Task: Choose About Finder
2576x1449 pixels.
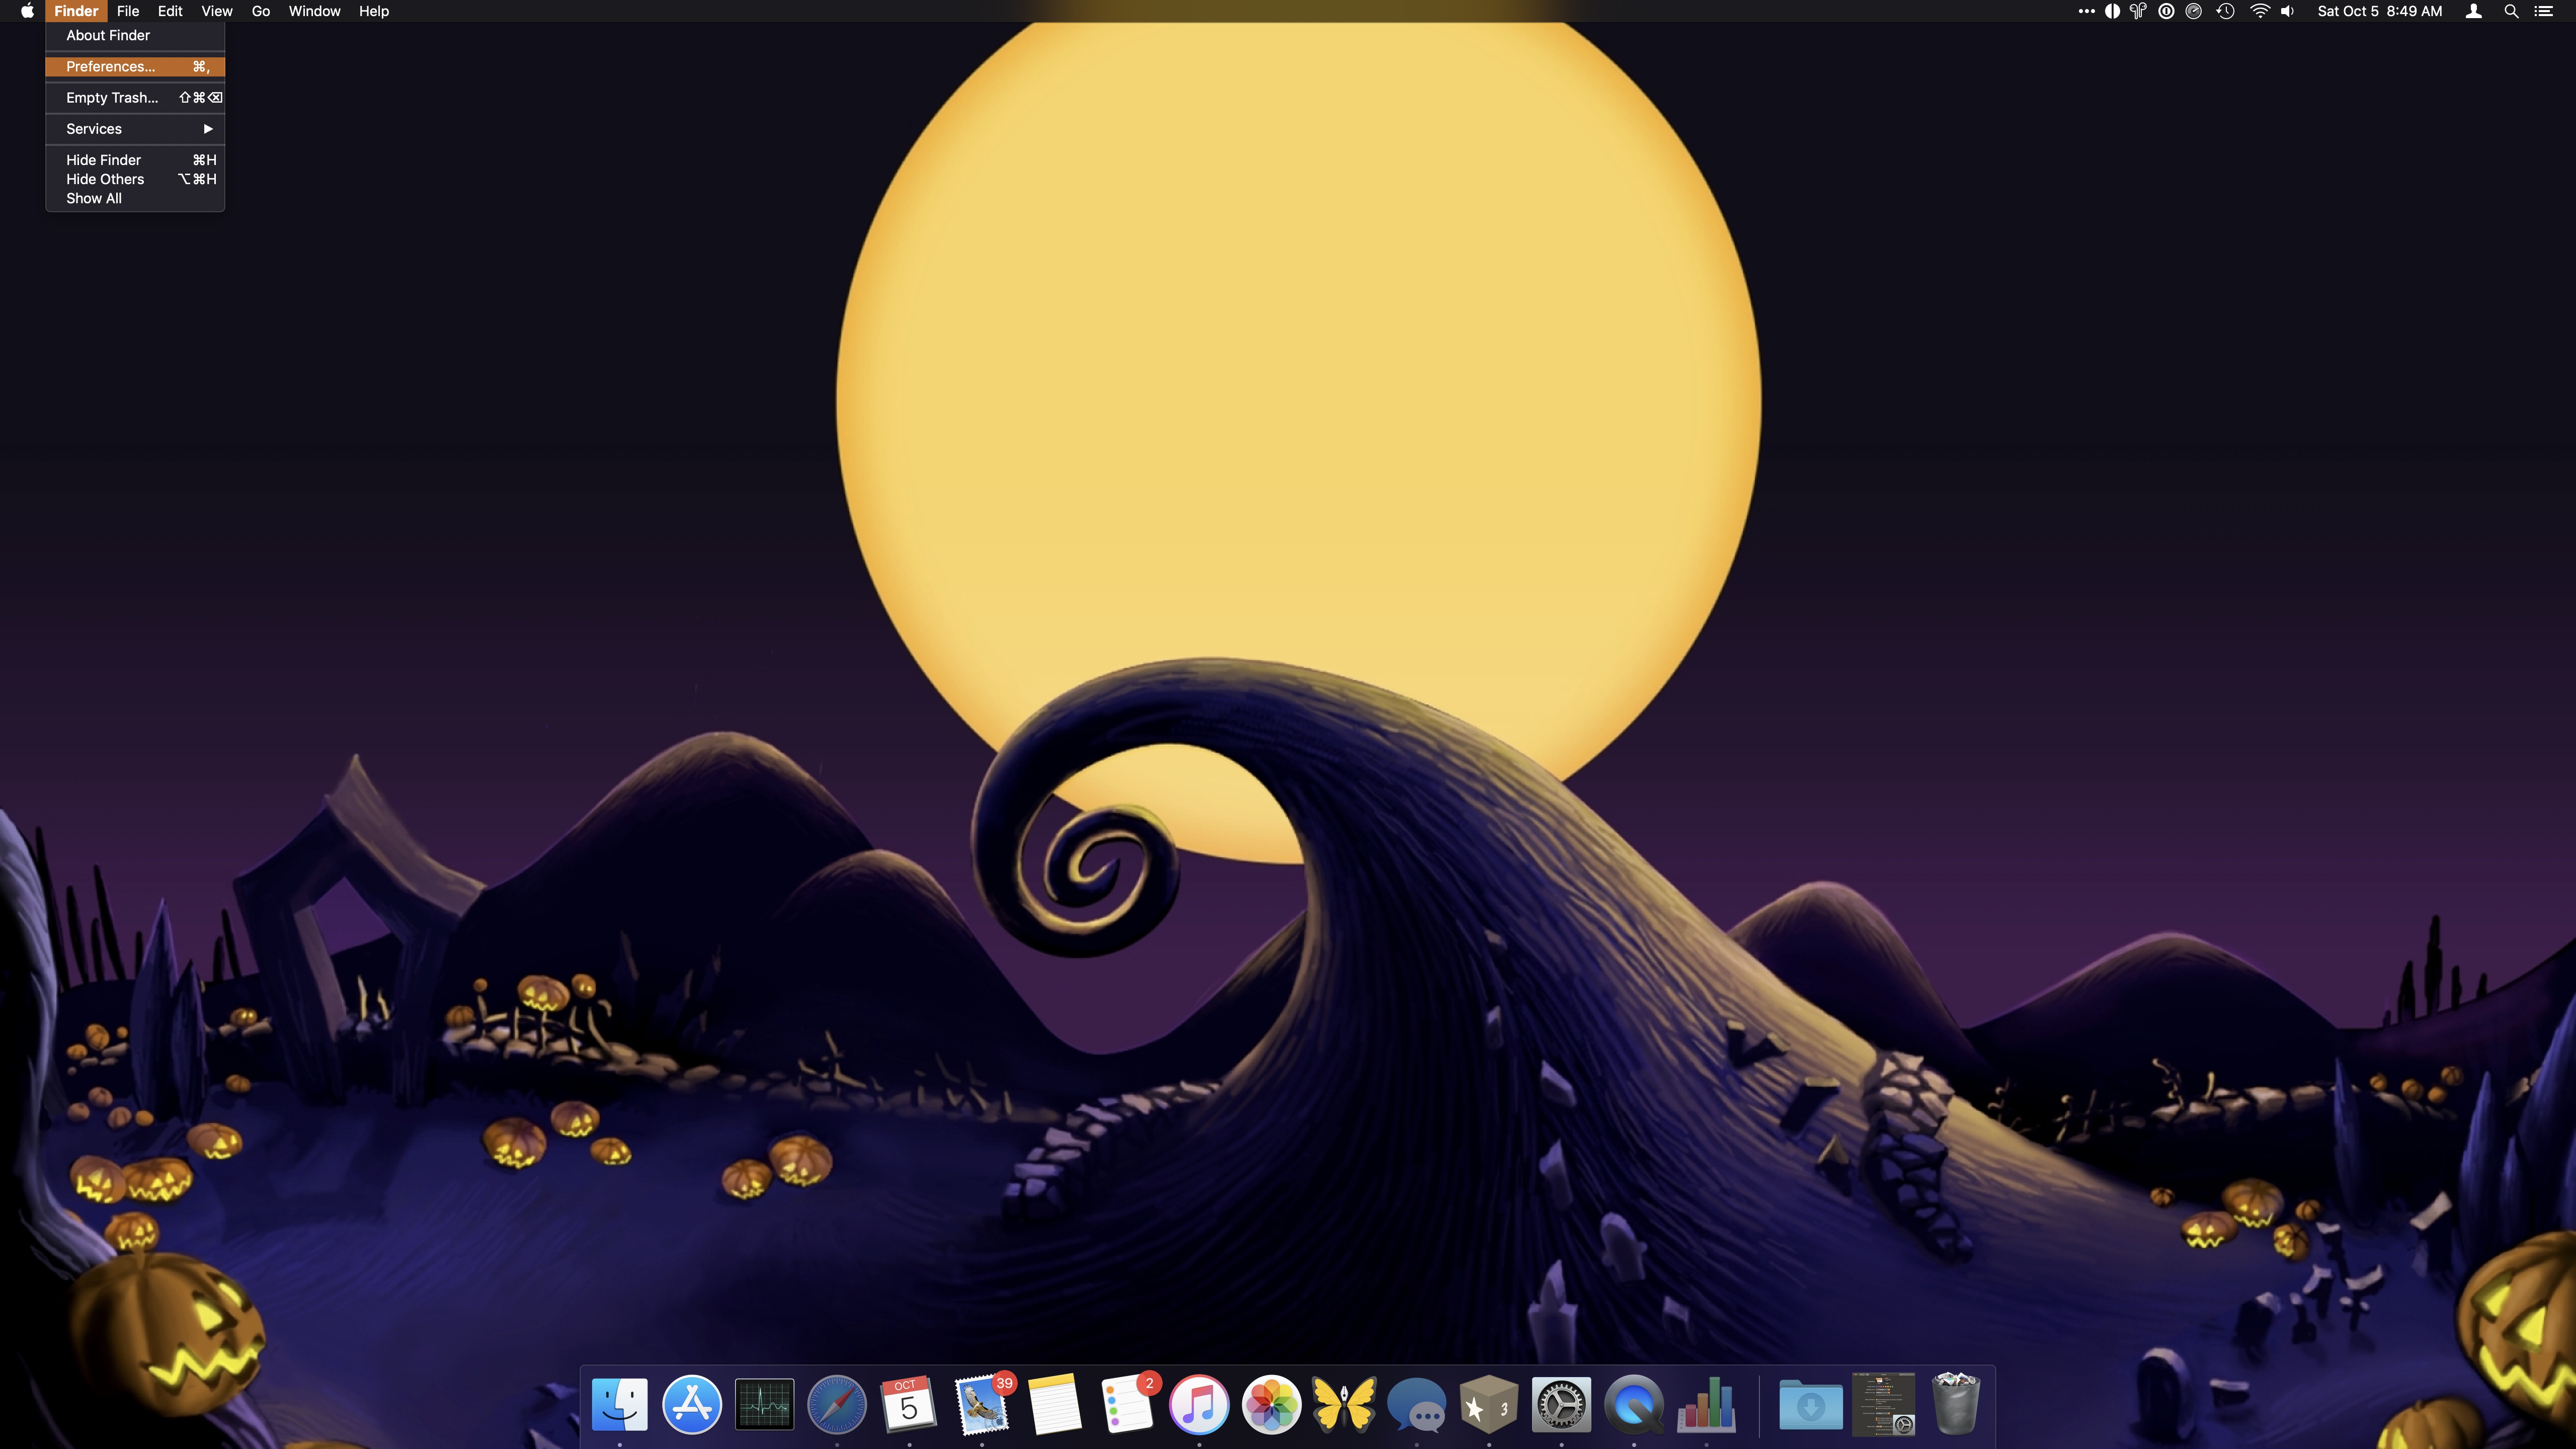Action: (135, 35)
